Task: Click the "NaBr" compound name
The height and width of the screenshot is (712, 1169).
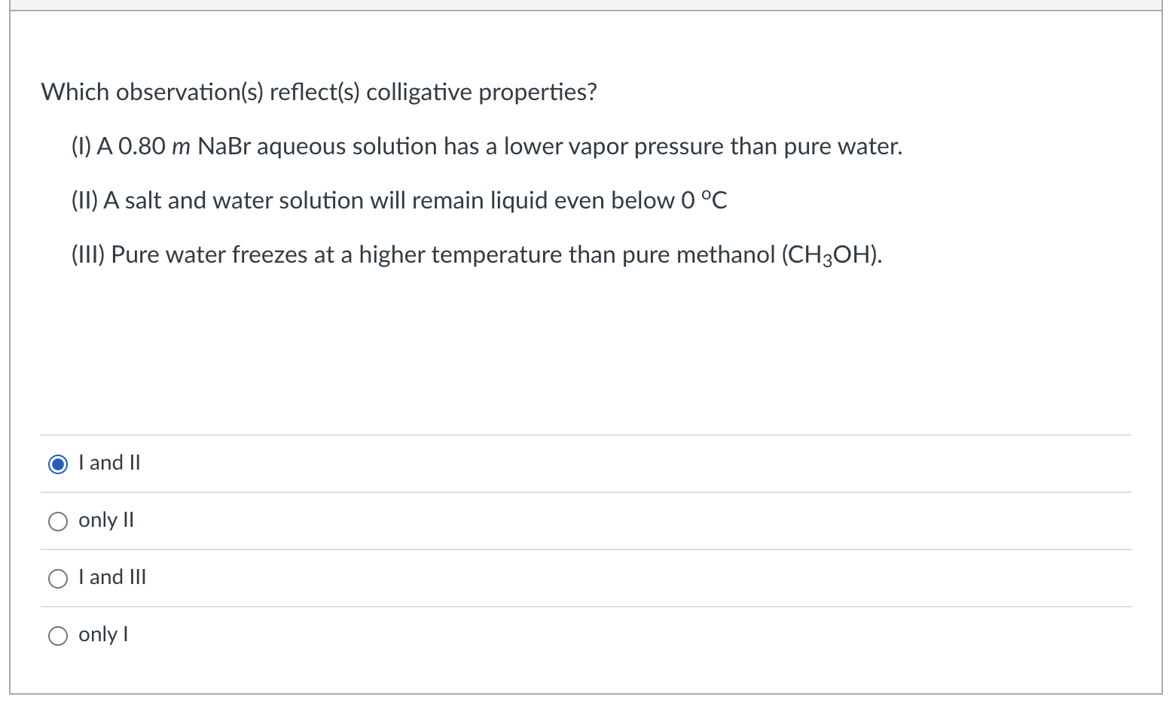Action: 224,146
